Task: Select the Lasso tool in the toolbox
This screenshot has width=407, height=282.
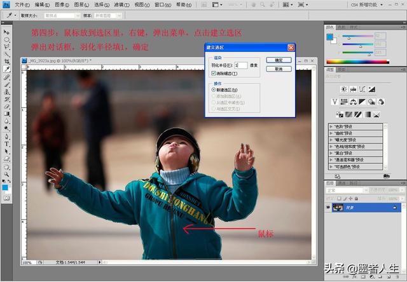Action: click(x=6, y=46)
